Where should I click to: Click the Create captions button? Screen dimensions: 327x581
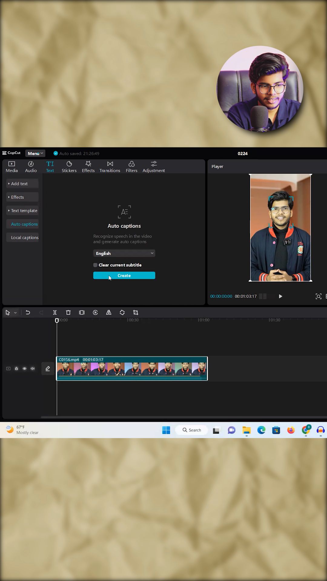click(x=124, y=275)
